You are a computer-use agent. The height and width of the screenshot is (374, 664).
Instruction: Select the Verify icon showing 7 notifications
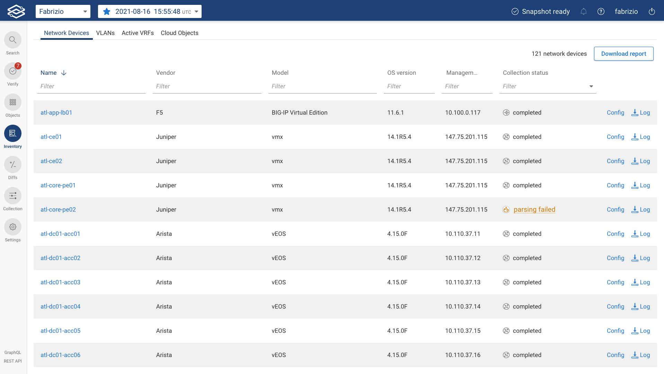click(13, 71)
